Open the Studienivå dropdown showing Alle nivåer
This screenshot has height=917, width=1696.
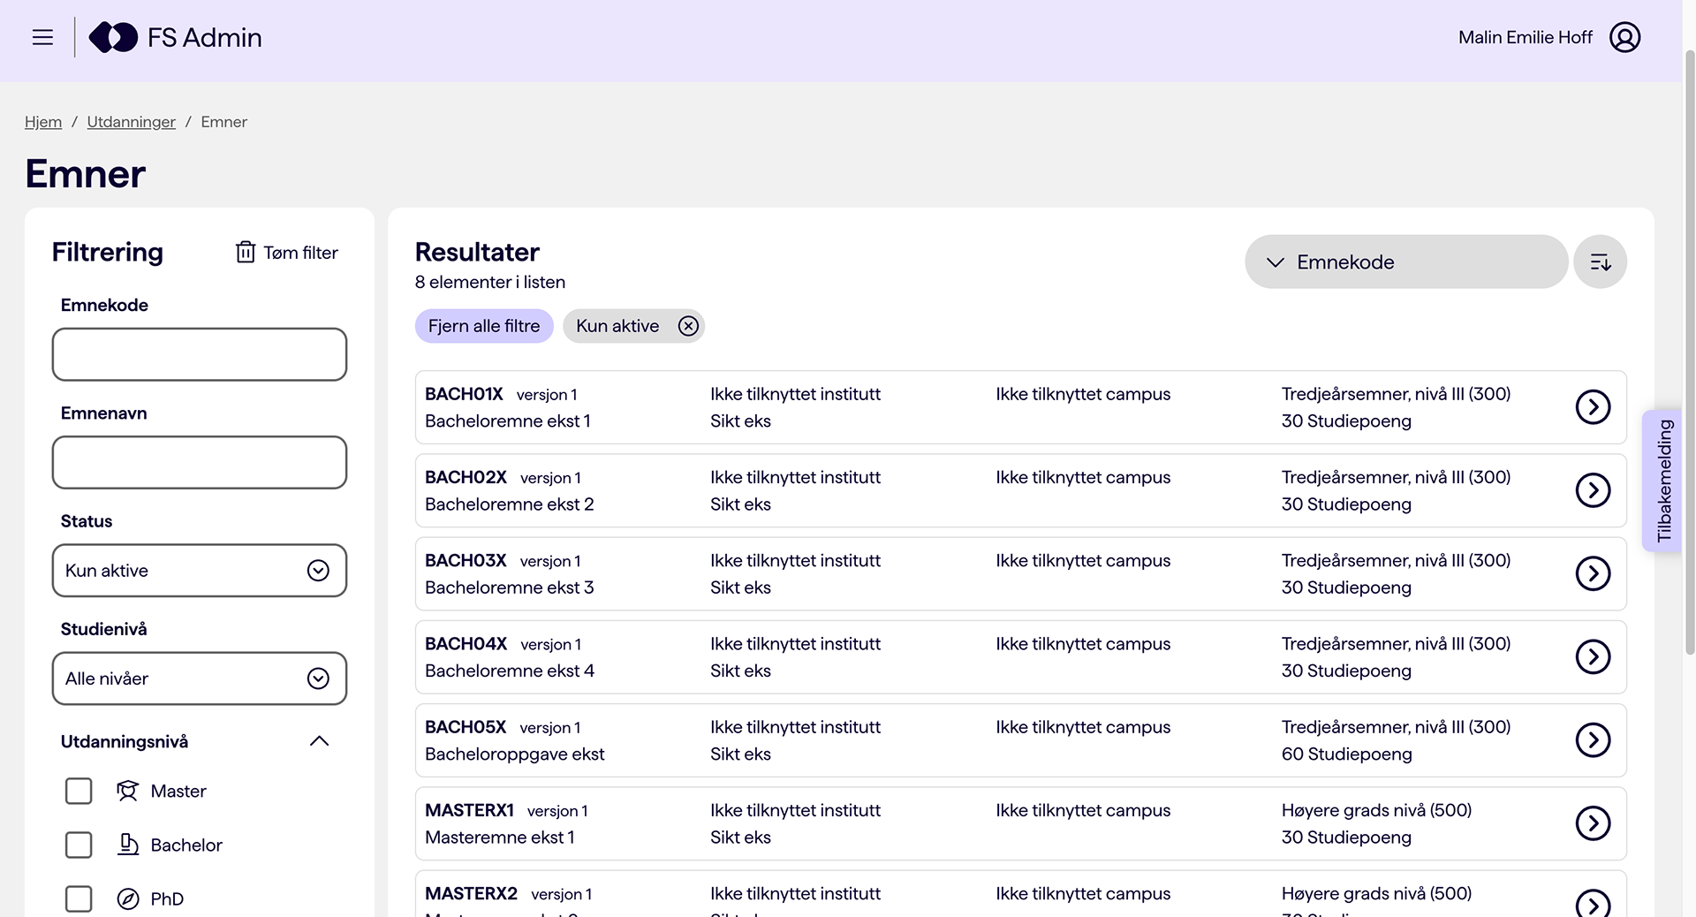(200, 678)
